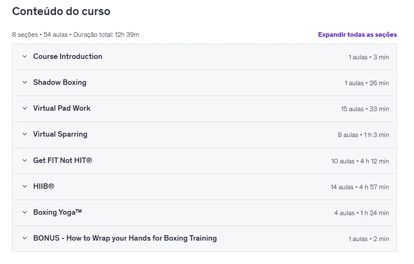
Task: Click chevron beside BONUS hand wrap section
Action: (x=25, y=239)
